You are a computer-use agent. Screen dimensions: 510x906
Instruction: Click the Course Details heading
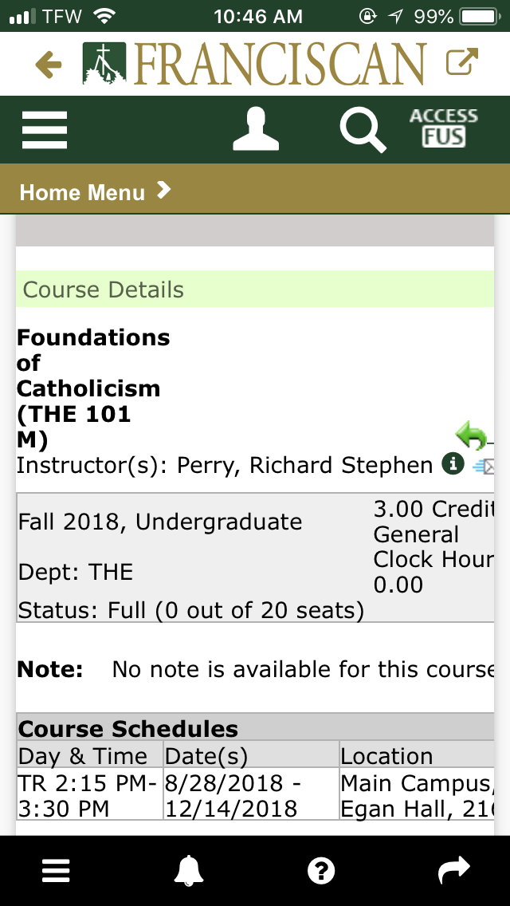click(104, 290)
